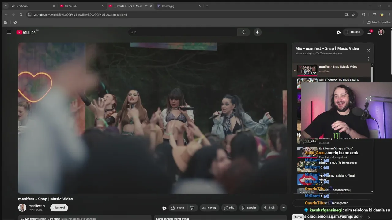This screenshot has height=220, width=392.
Task: Open Mix playlist three-dot options
Action: (368, 59)
